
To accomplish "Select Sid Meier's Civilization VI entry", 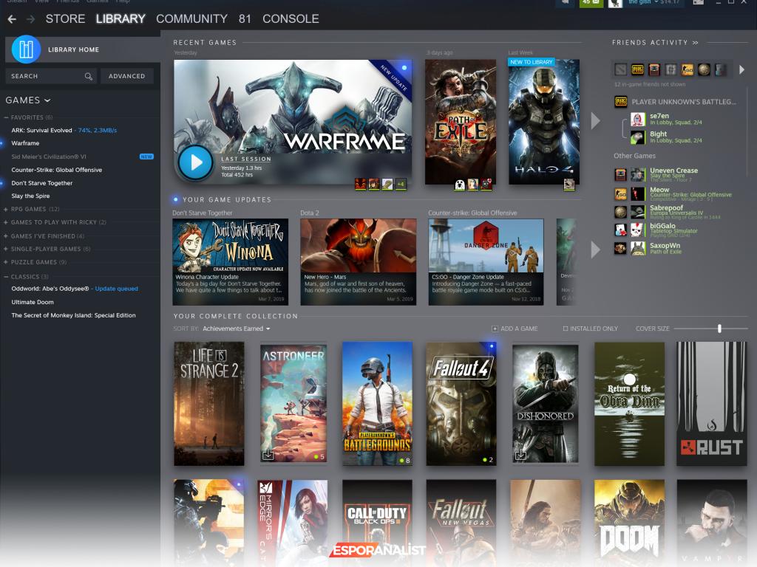I will point(49,157).
